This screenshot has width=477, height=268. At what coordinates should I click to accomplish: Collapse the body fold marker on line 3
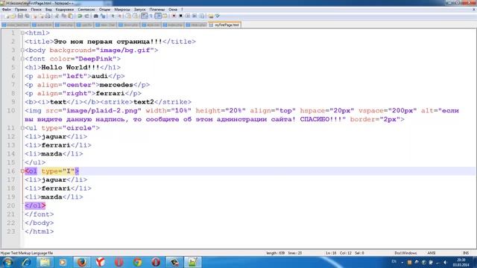22,50
